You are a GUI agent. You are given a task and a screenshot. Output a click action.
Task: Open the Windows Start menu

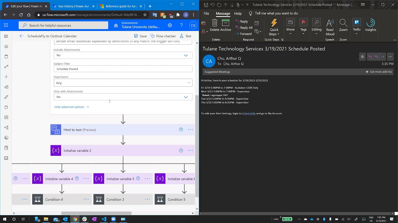coord(4,219)
